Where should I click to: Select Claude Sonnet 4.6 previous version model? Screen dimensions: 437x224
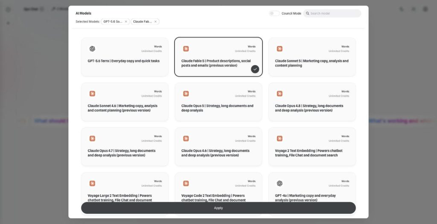point(125,102)
